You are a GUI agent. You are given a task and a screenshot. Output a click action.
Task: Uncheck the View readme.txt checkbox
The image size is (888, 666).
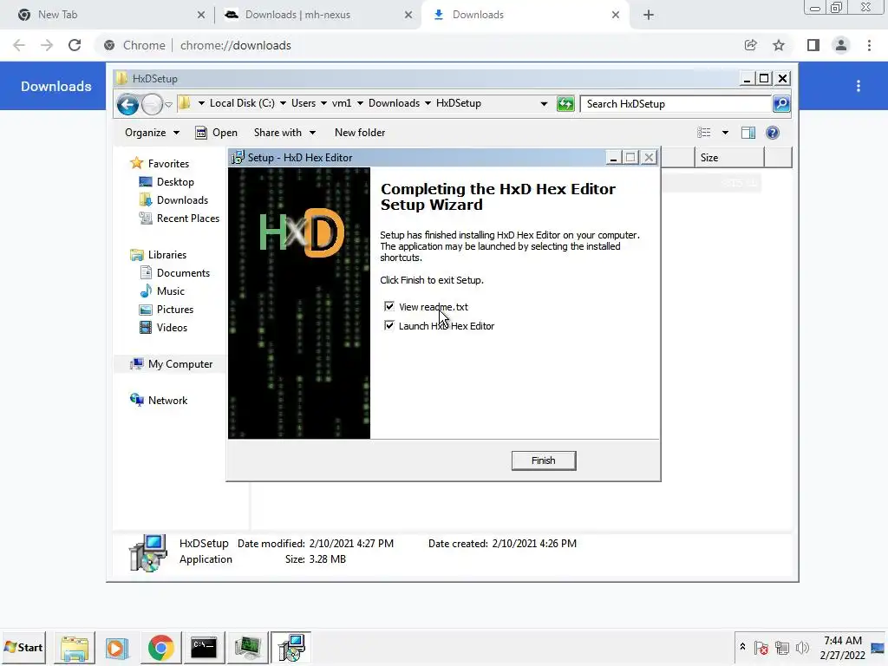pos(389,306)
